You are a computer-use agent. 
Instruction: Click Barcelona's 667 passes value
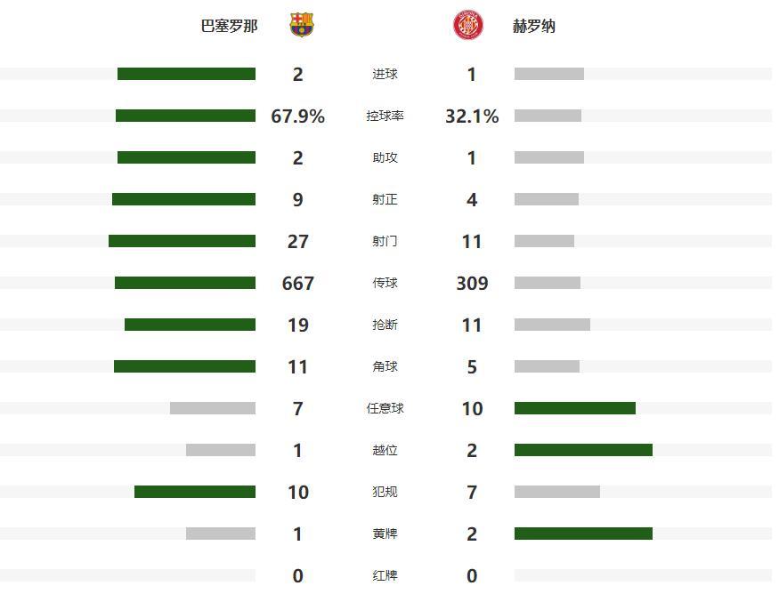pos(297,283)
